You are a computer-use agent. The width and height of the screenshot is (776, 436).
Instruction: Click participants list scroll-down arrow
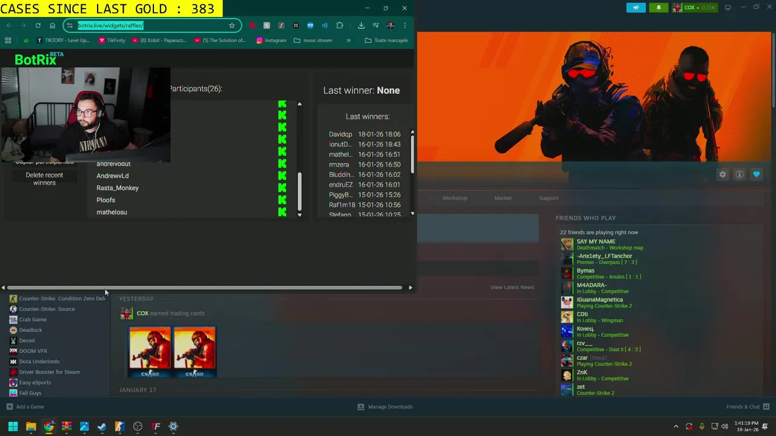pos(299,215)
